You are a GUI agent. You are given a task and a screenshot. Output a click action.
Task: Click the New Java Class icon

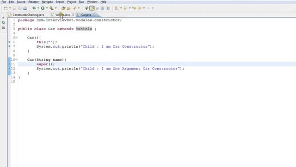click(x=69, y=8)
